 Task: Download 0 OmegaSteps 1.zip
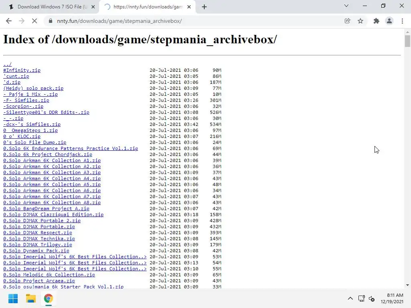31,130
